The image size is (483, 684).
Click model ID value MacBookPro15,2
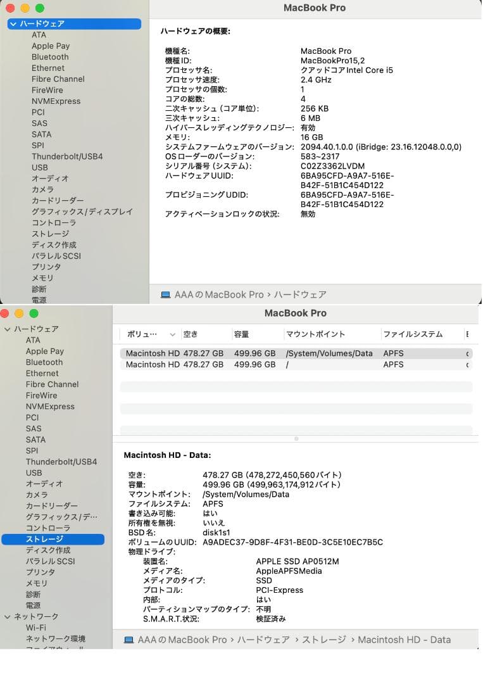[332, 61]
